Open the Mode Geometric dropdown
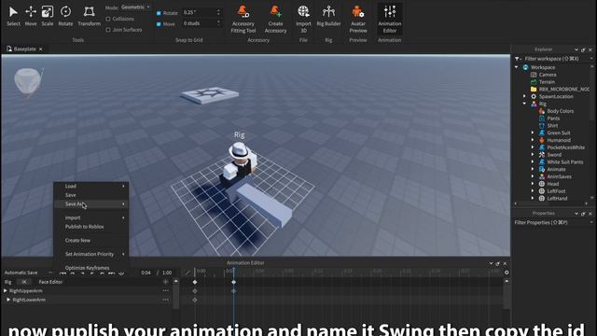Screen dimensions: 597x336 coord(135,7)
